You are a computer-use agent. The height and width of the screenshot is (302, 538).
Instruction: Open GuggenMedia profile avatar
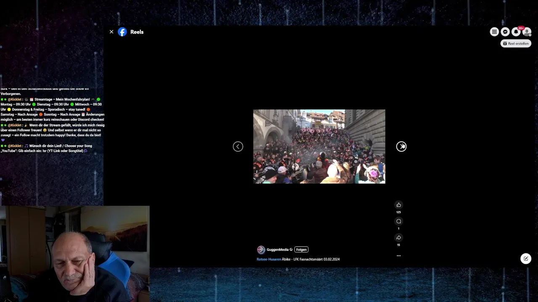261,250
